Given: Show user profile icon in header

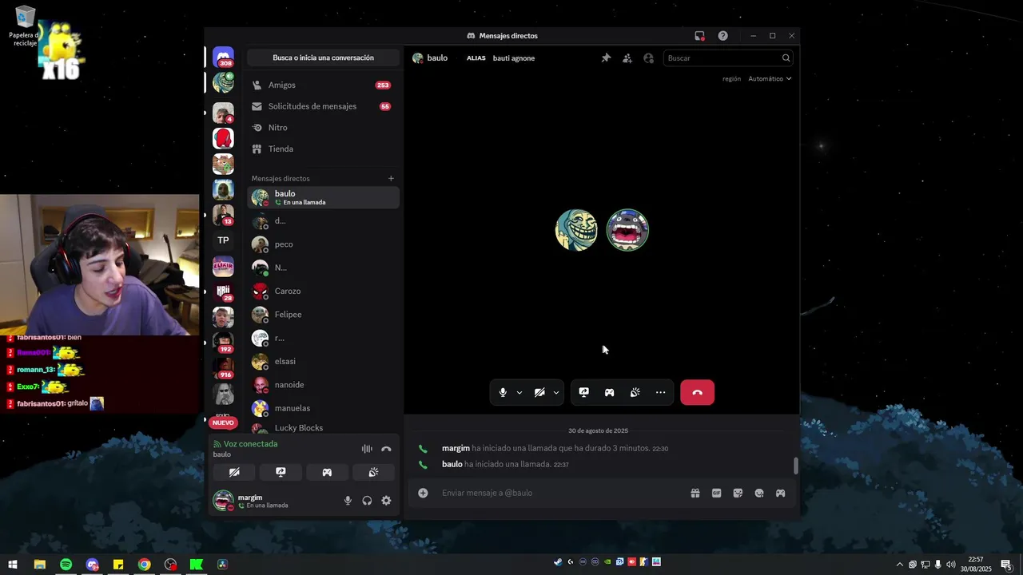Looking at the screenshot, I should pyautogui.click(x=648, y=58).
